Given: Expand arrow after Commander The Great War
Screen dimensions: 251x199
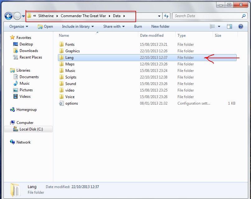Looking at the screenshot, I should pos(110,16).
